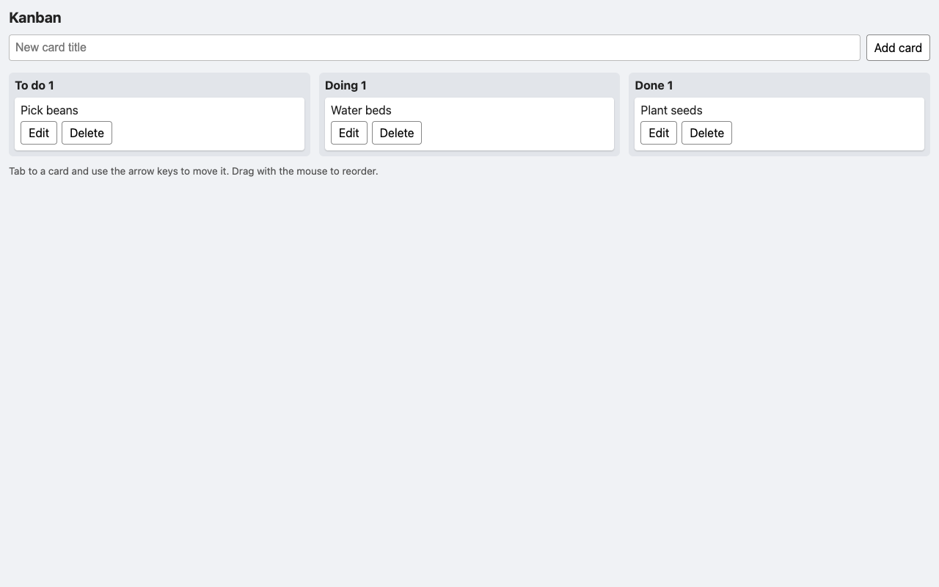Edit the Water beds card
Viewport: 939px width, 587px height.
click(349, 133)
